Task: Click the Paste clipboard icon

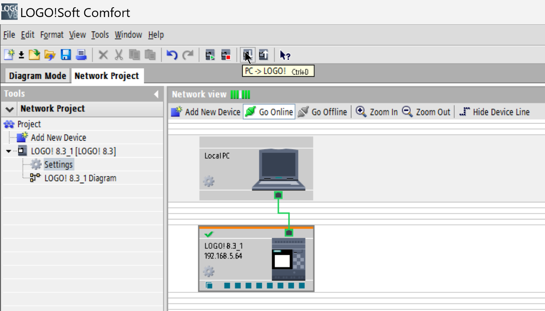Action: (150, 55)
